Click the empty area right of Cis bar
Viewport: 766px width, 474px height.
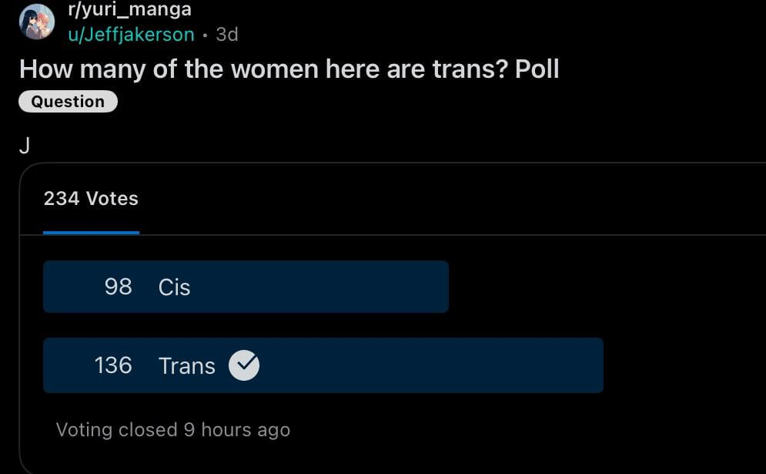pos(606,287)
